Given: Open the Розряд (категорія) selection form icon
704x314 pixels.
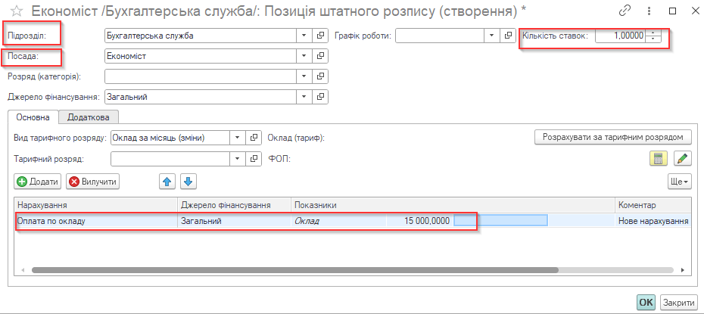Looking at the screenshot, I should tap(320, 76).
